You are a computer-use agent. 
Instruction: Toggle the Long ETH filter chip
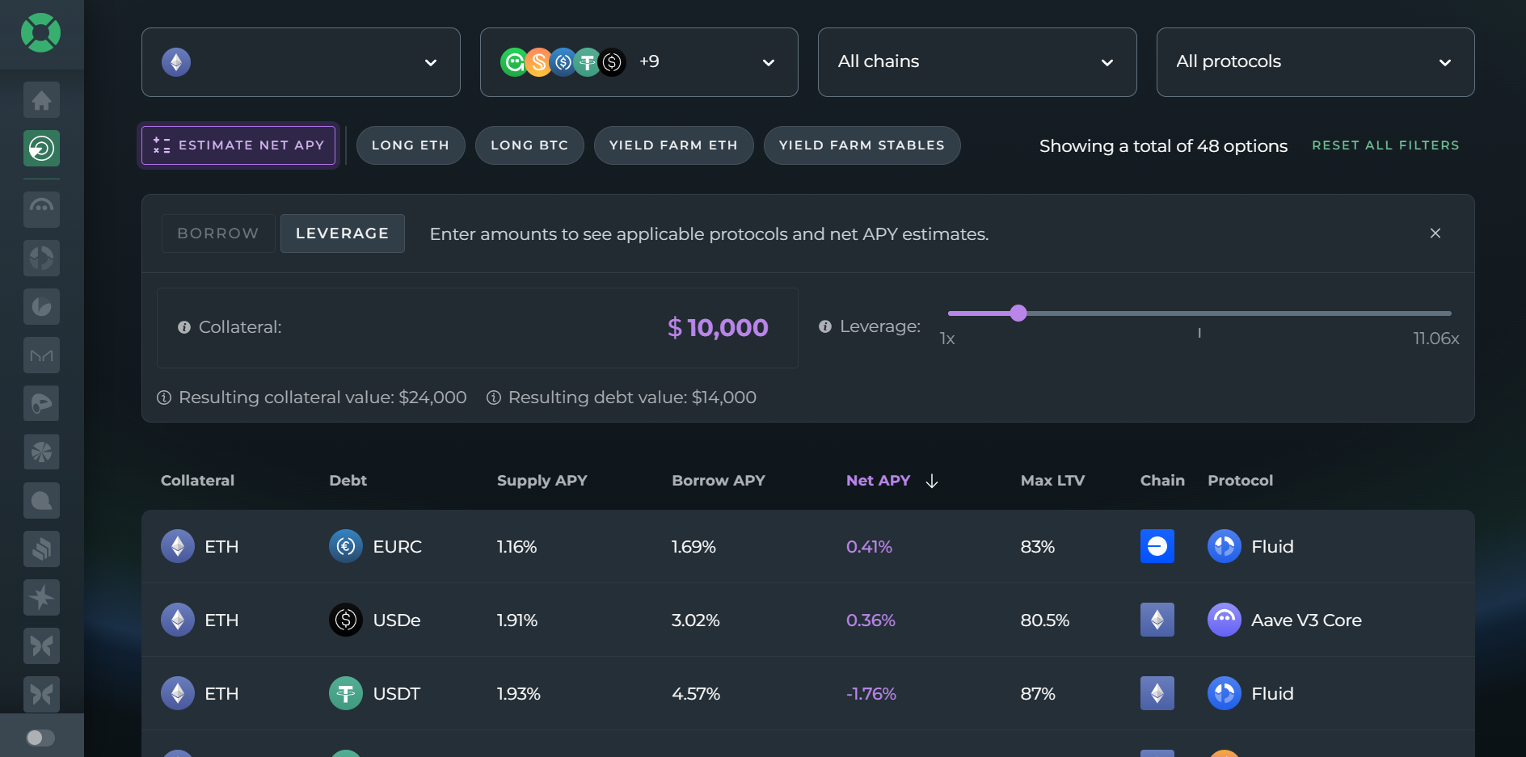click(x=411, y=145)
